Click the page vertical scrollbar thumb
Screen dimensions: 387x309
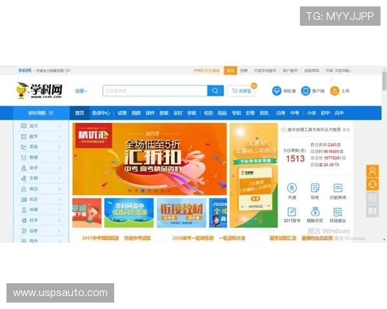[x=384, y=81]
